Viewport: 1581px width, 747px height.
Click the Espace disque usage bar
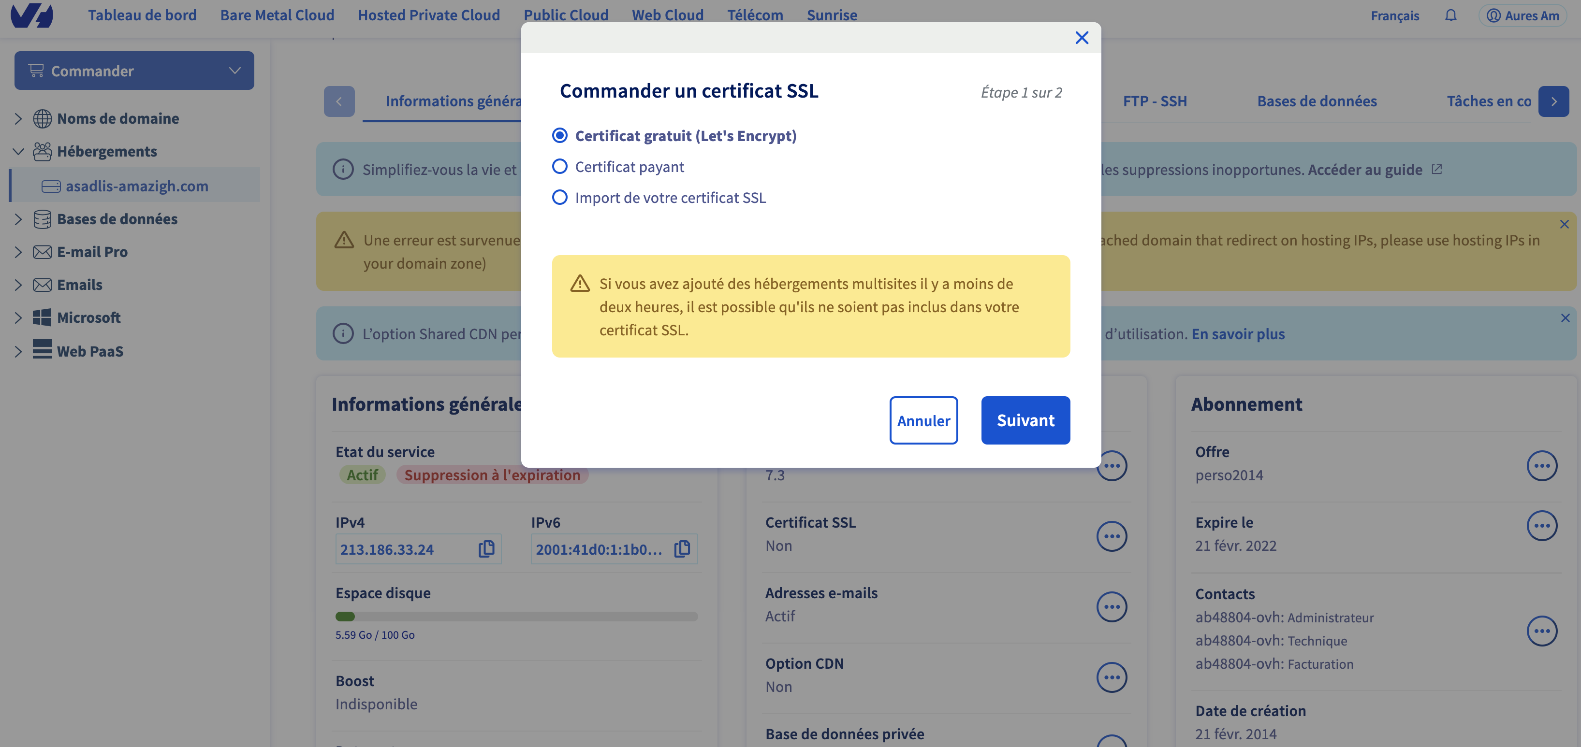[x=516, y=617]
